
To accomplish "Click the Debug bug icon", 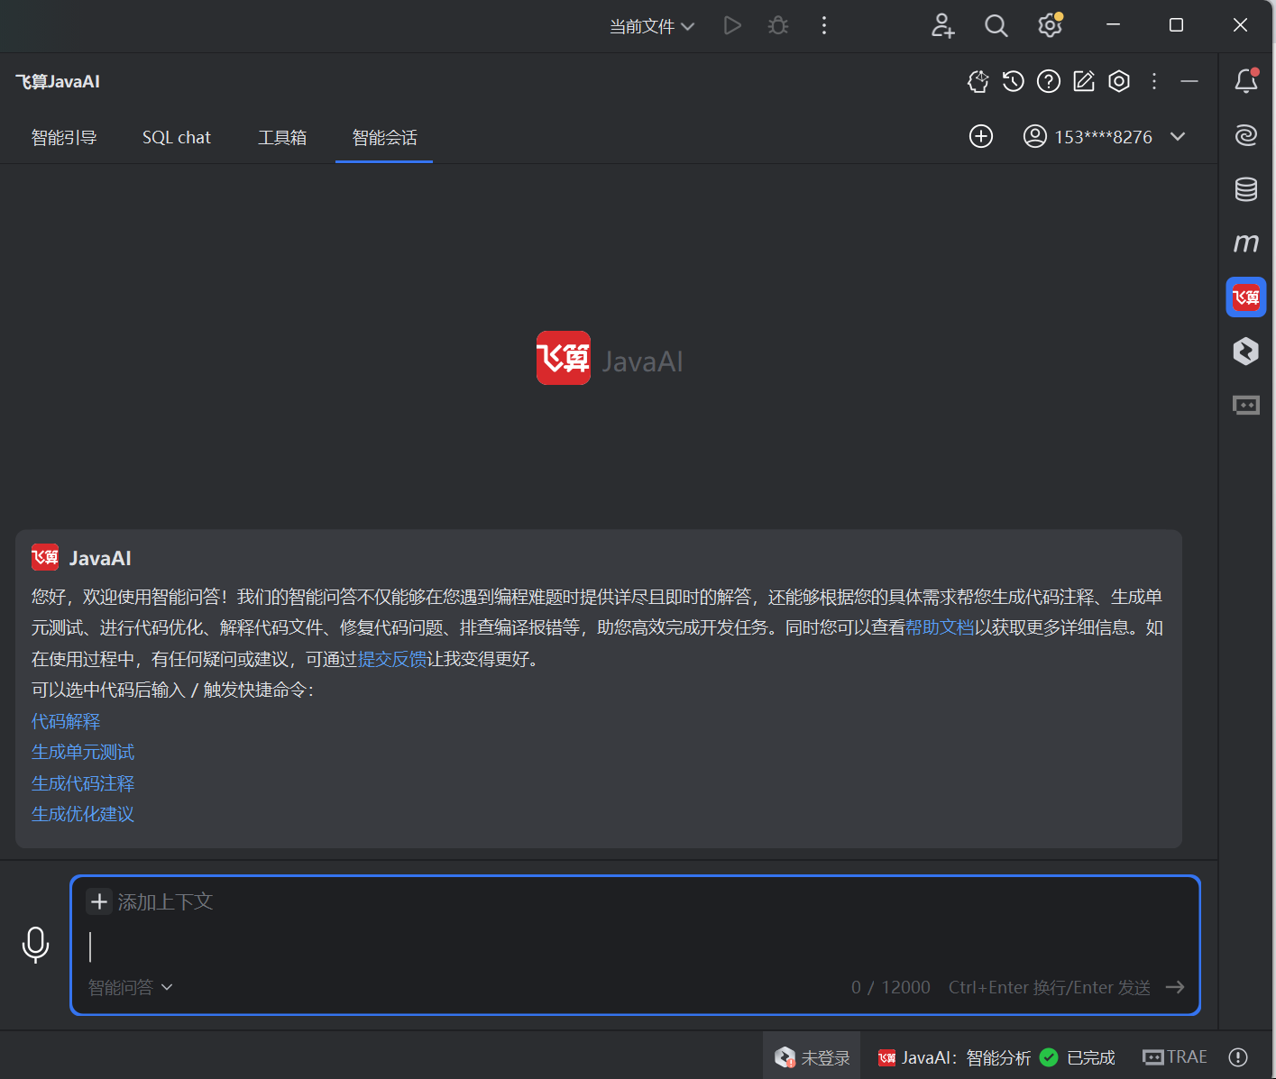I will pyautogui.click(x=778, y=25).
